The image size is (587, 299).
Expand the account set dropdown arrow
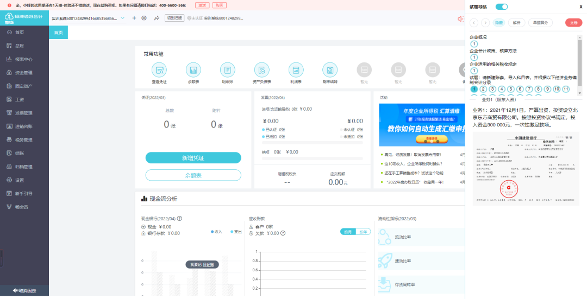[122, 18]
